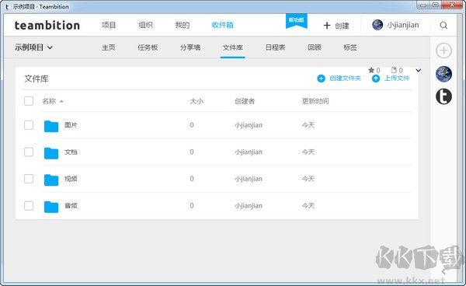Check the box for the 音频 folder
Image resolution: width=466 pixels, height=286 pixels.
pos(29,205)
